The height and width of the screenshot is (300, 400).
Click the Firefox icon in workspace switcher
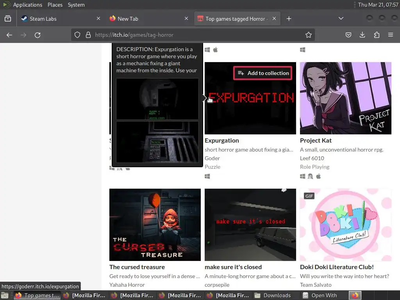(x=355, y=295)
